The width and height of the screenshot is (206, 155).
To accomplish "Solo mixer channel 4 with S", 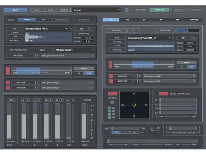I will [61, 100].
